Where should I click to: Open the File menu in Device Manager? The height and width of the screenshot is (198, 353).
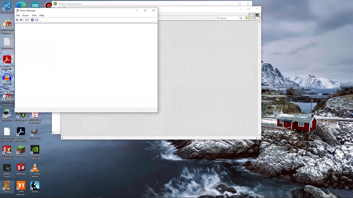[x=18, y=15]
